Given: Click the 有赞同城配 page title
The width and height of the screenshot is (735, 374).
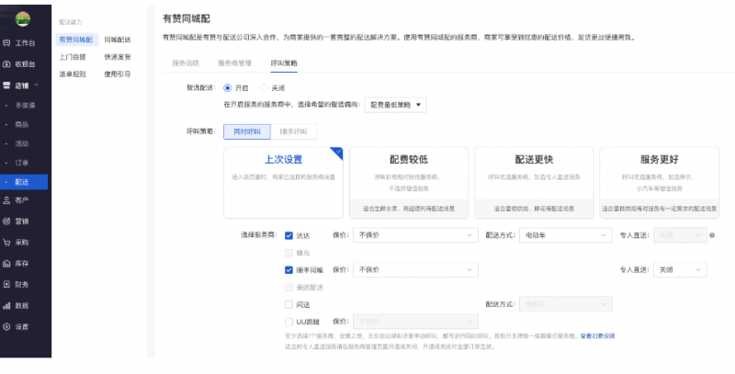Looking at the screenshot, I should click(x=187, y=18).
